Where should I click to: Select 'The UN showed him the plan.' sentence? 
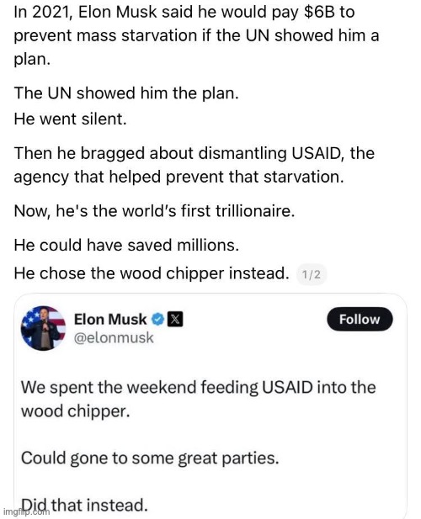coord(126,93)
